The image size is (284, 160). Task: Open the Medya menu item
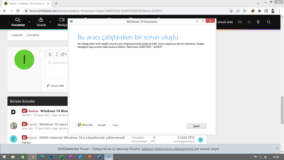(62, 22)
